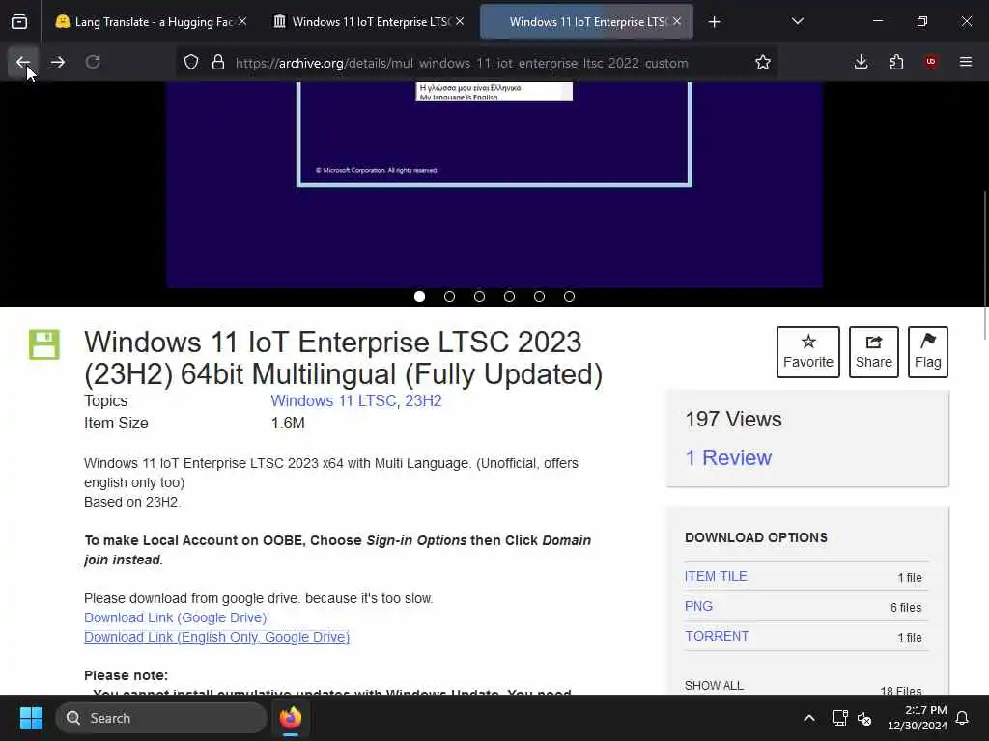The width and height of the screenshot is (989, 741).
Task: List all open tabs dropdown
Action: pyautogui.click(x=798, y=21)
